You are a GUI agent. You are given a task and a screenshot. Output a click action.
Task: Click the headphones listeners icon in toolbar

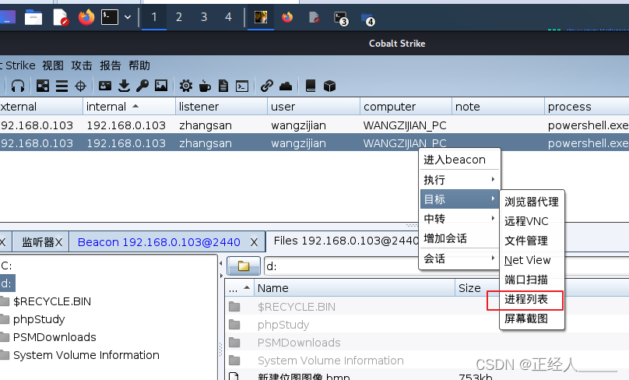(18, 86)
